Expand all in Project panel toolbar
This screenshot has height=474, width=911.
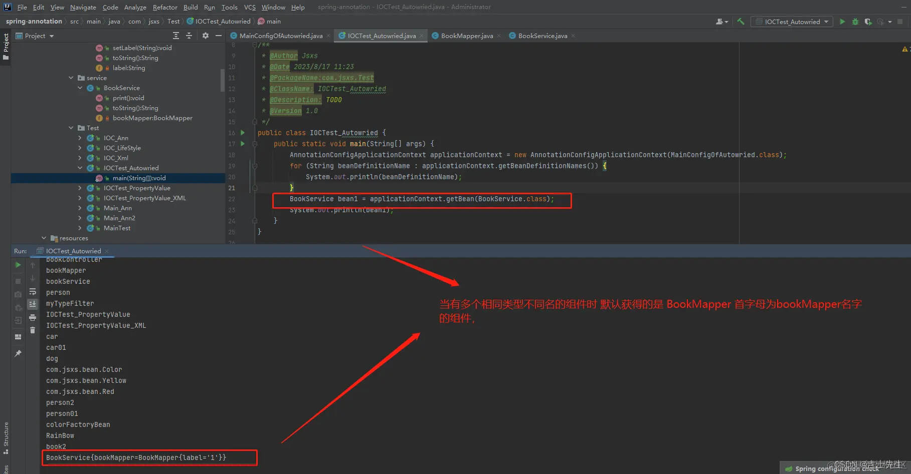(x=175, y=36)
